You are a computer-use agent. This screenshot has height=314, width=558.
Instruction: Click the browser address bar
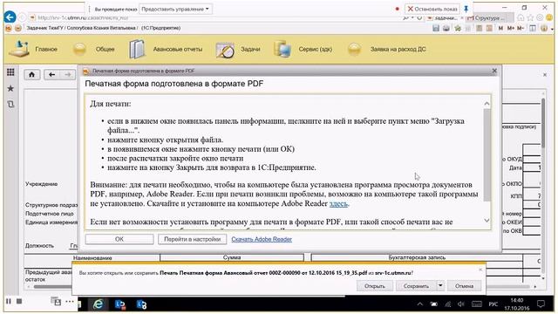pos(214,17)
